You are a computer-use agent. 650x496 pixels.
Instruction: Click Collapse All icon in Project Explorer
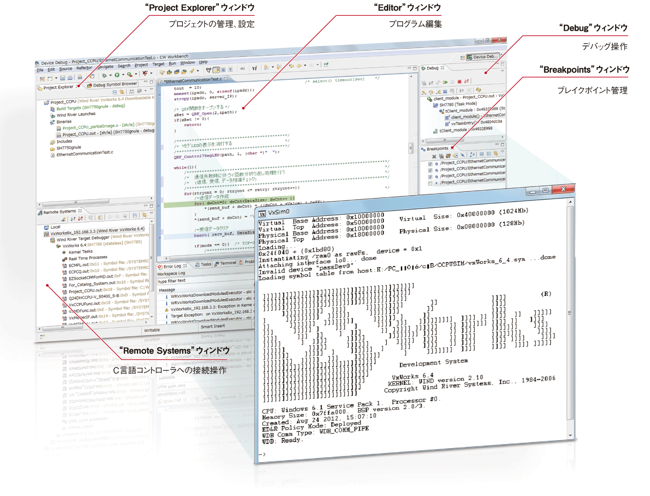coord(115,92)
